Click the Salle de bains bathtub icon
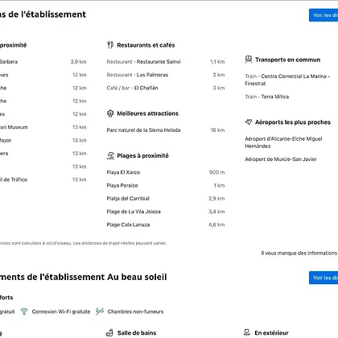 click(109, 333)
